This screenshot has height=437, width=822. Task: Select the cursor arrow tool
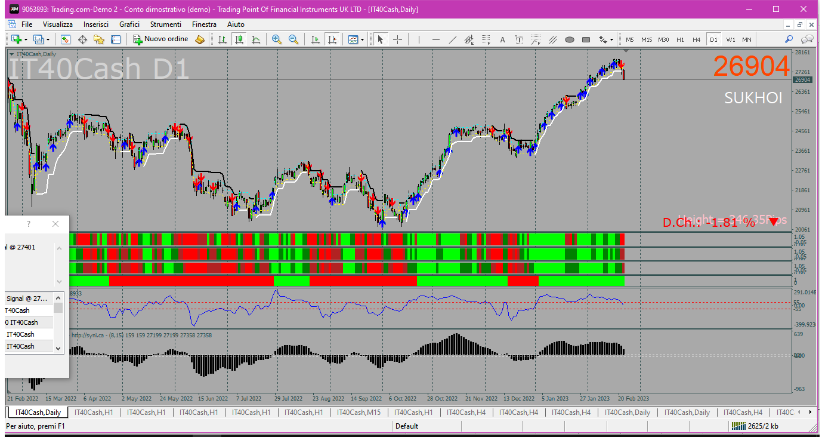coord(381,39)
